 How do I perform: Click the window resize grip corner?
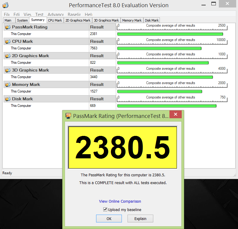(234, 175)
